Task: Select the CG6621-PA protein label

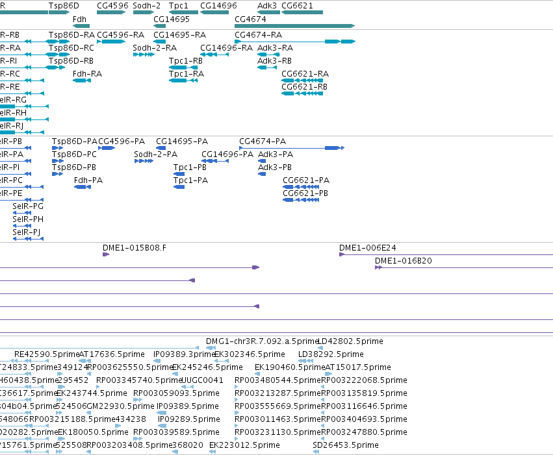Action: click(x=306, y=180)
